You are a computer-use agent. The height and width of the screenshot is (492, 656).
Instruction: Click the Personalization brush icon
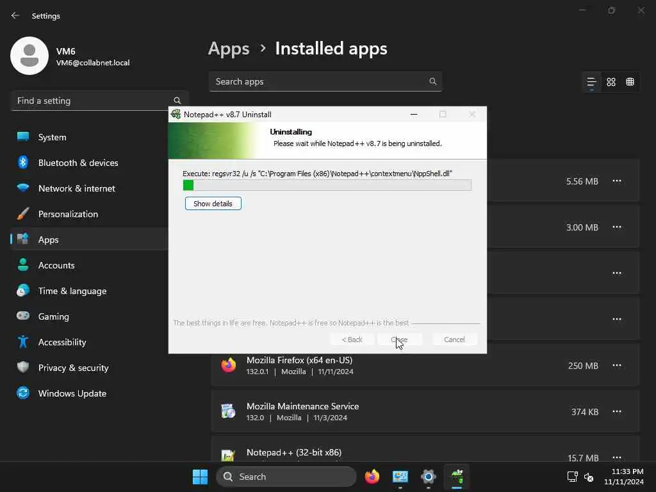(x=23, y=213)
